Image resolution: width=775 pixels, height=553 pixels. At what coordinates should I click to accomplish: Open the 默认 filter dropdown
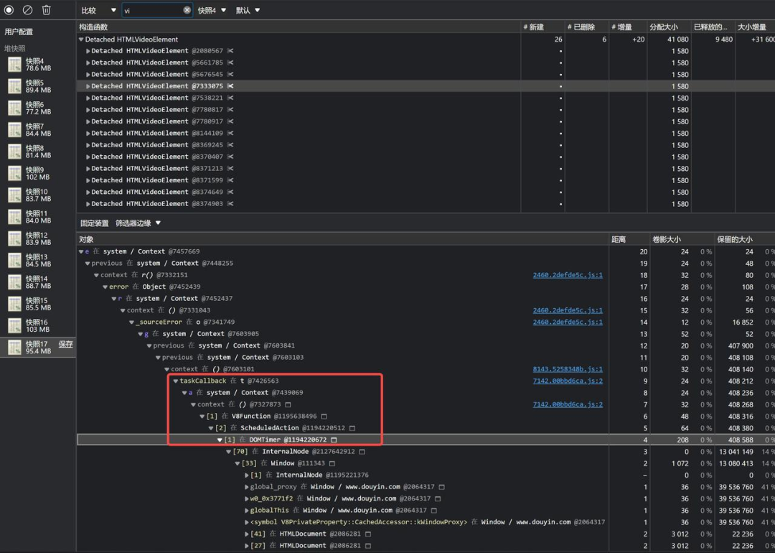(x=248, y=10)
